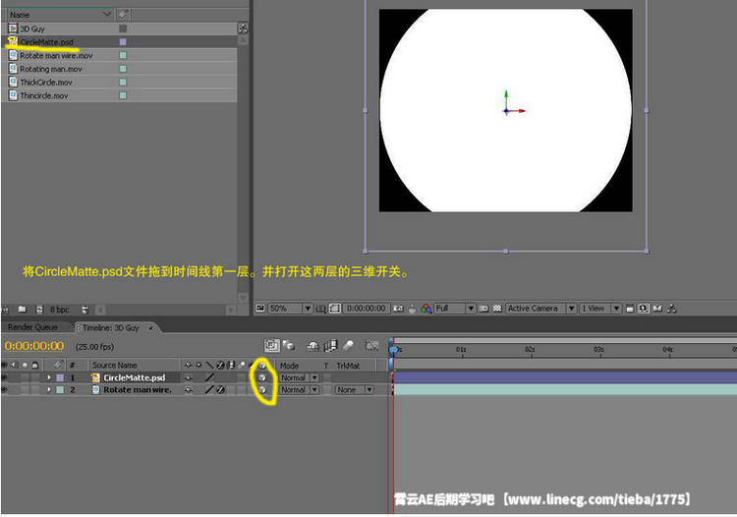Image resolution: width=737 pixels, height=517 pixels.
Task: Enable the 3D switch for the CircleMatte.psd layer
Action: coord(262,377)
